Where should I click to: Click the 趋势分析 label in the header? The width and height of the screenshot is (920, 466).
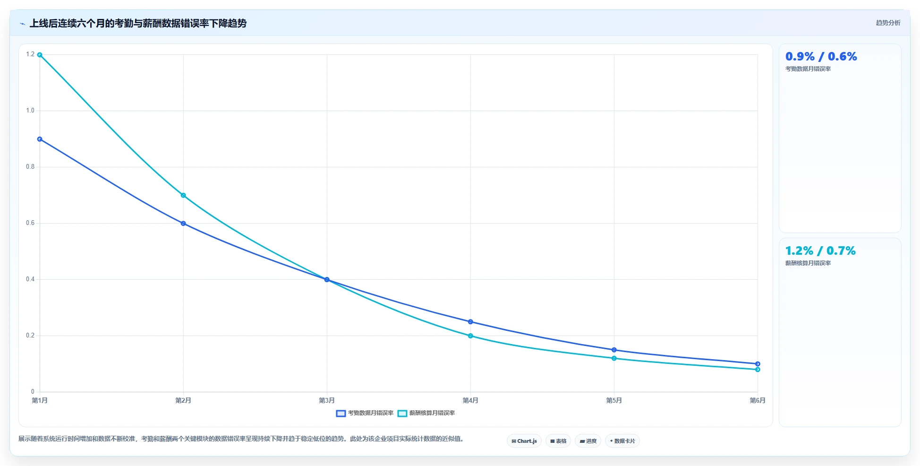(888, 23)
